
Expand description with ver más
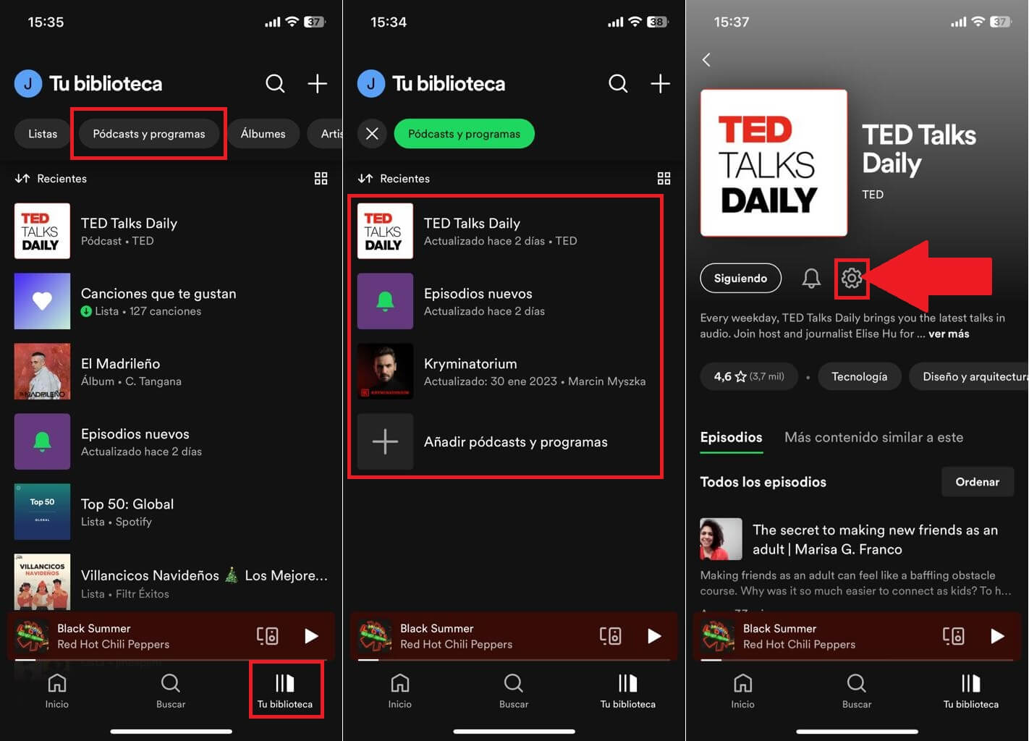click(x=949, y=334)
